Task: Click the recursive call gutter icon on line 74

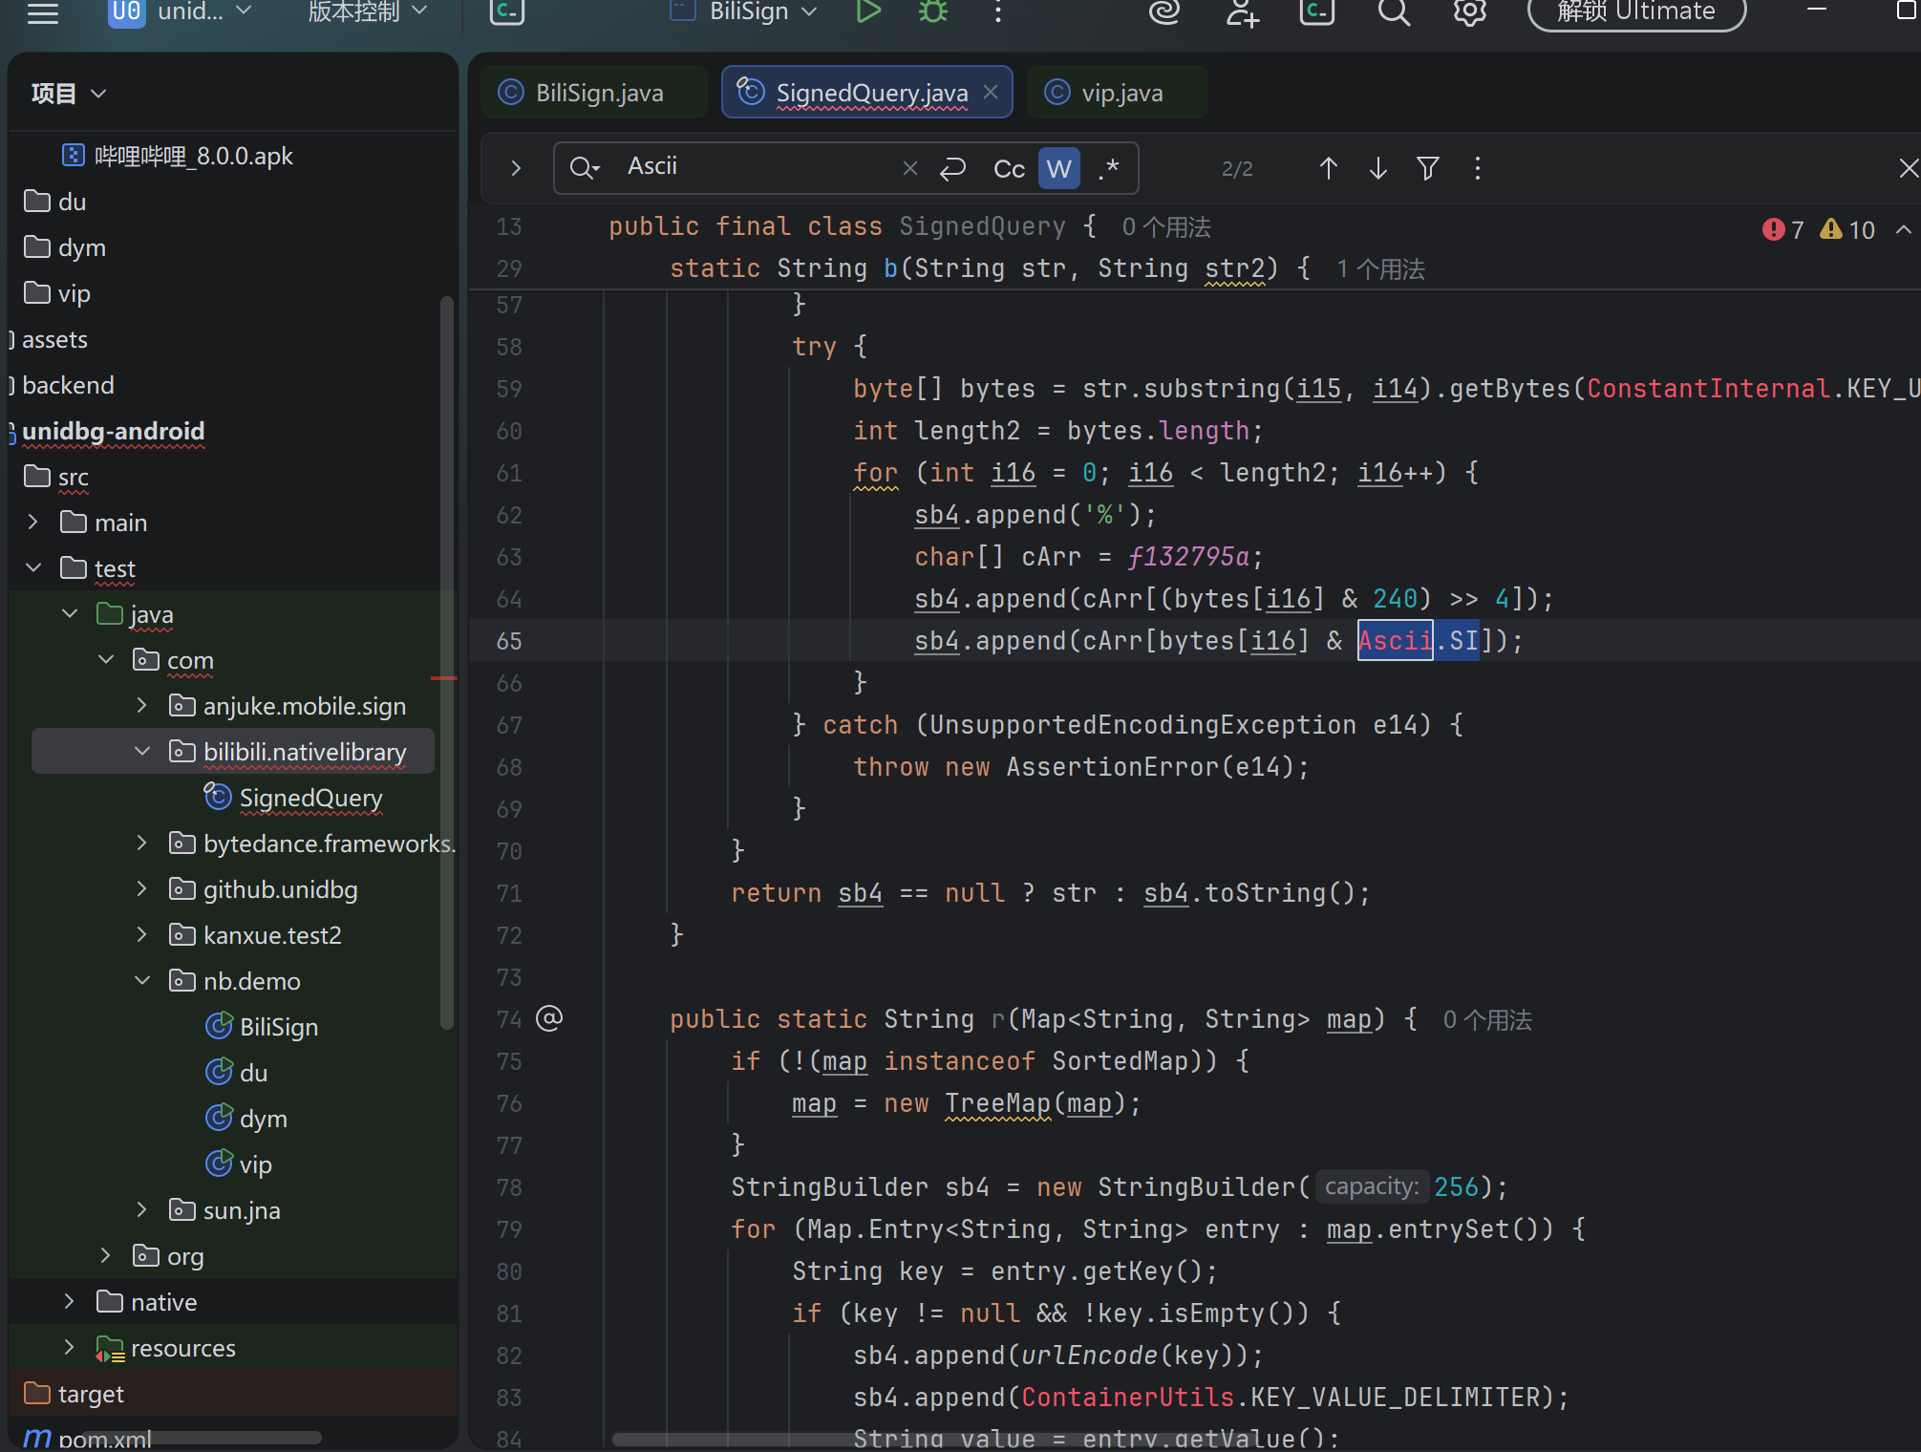Action: [x=549, y=1018]
